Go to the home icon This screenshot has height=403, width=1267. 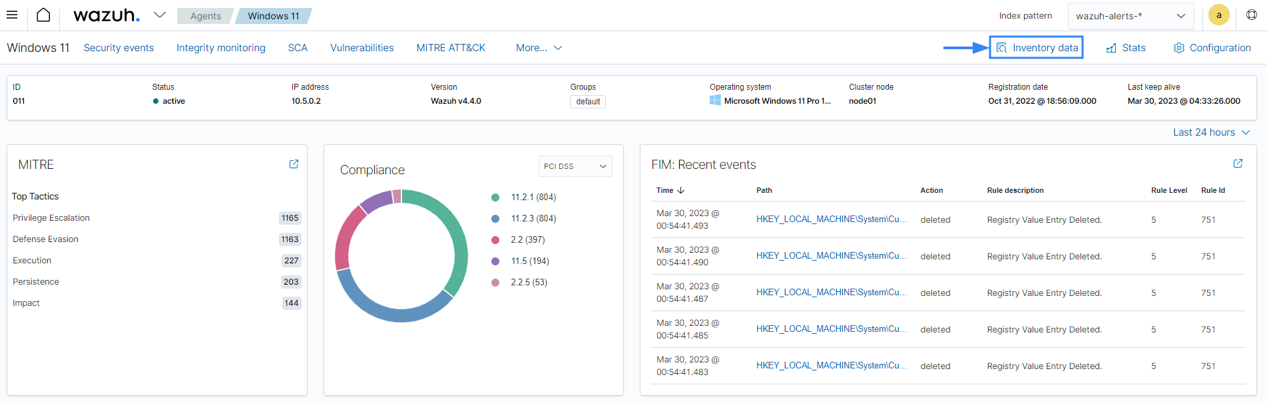[x=43, y=15]
